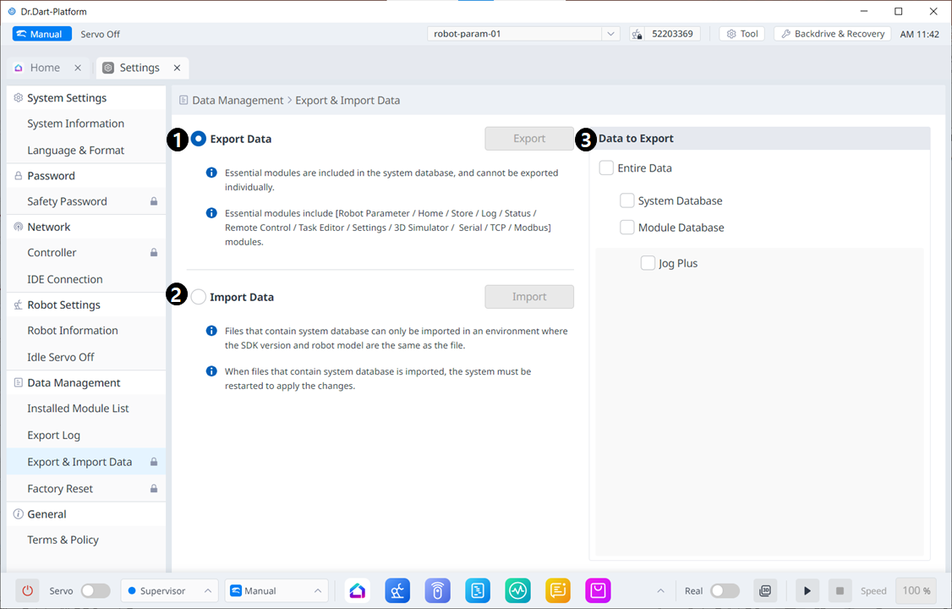Check the Entire Data checkbox
The height and width of the screenshot is (609, 952).
[x=606, y=168]
